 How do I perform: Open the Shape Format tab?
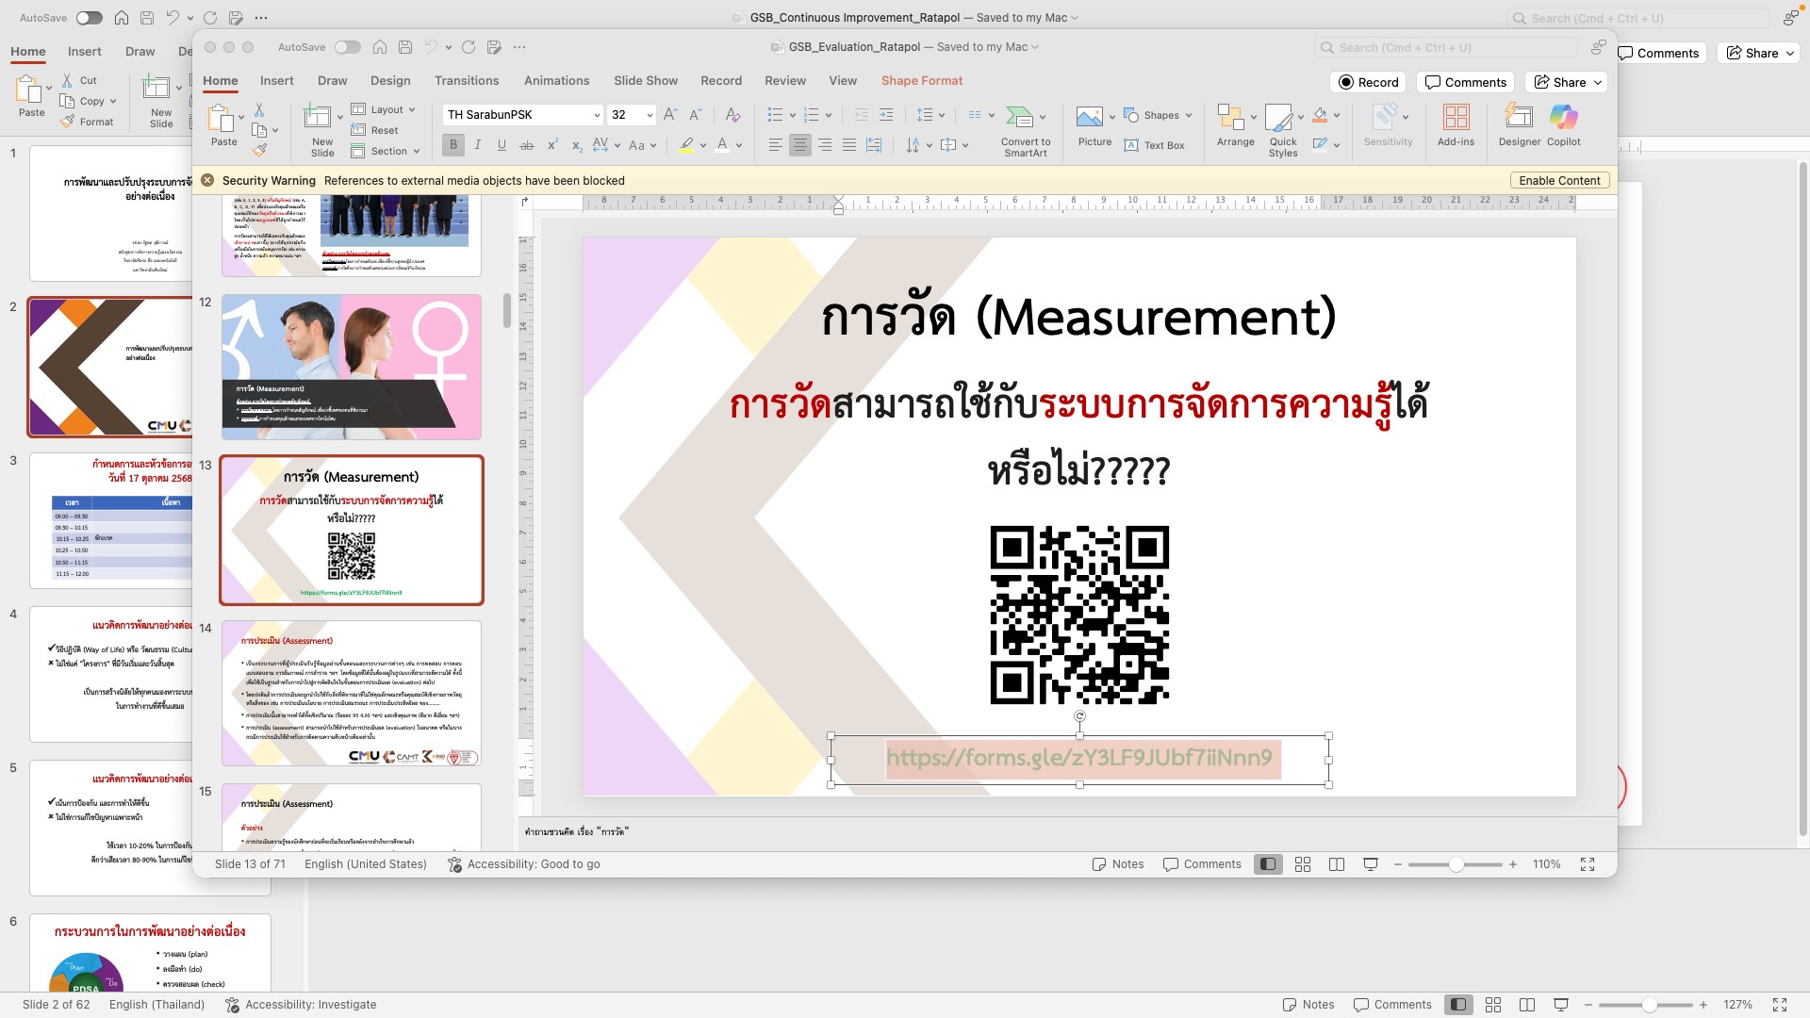point(921,81)
